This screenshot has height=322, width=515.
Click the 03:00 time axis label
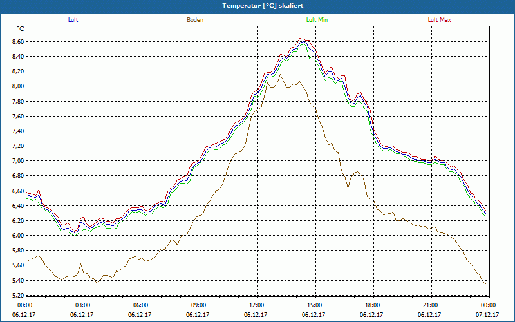tap(82, 305)
